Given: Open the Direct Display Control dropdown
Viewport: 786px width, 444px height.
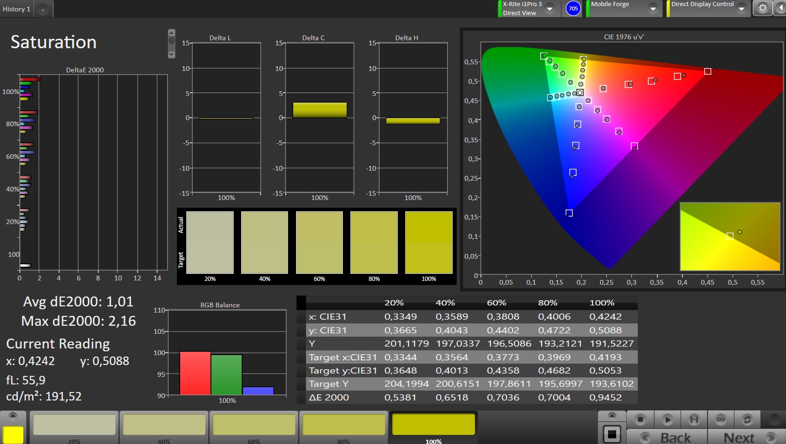Looking at the screenshot, I should tap(742, 9).
